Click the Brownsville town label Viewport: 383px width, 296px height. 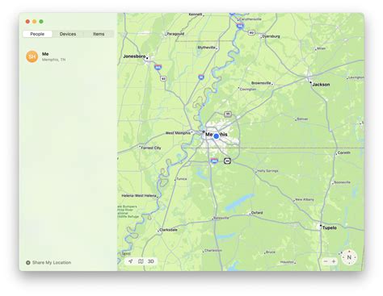261,83
